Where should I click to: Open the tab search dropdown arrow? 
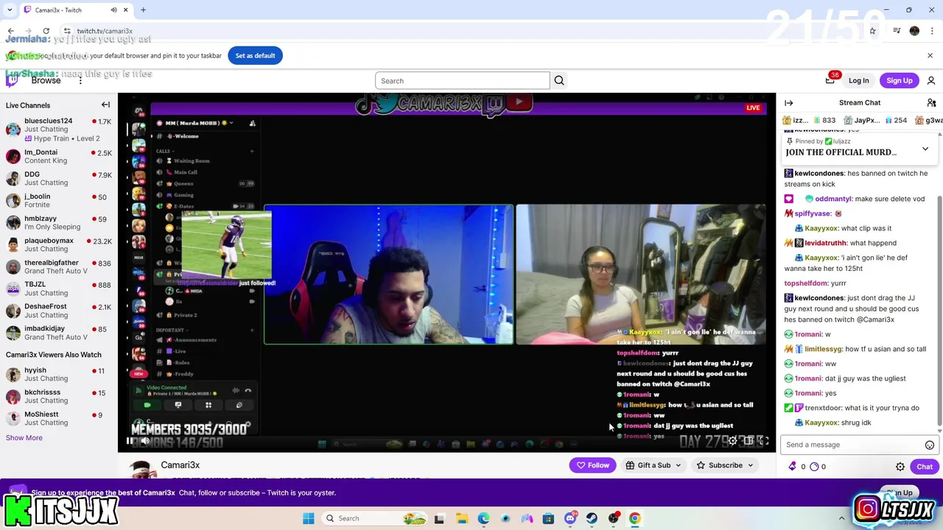click(10, 10)
